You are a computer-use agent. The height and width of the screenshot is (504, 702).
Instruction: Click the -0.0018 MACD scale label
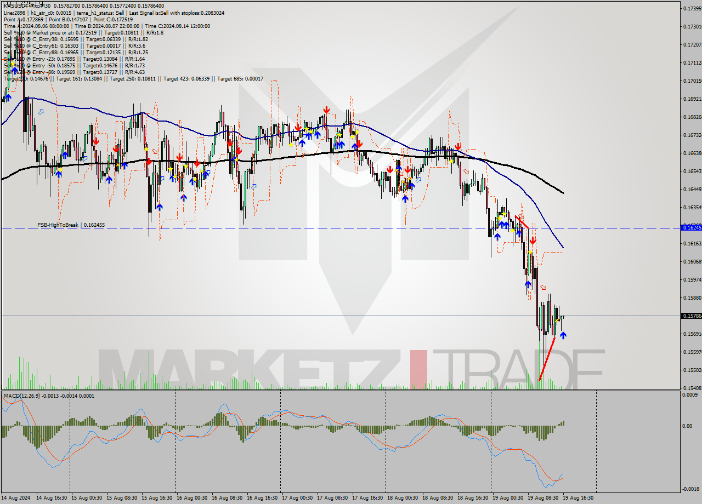[x=691, y=489]
